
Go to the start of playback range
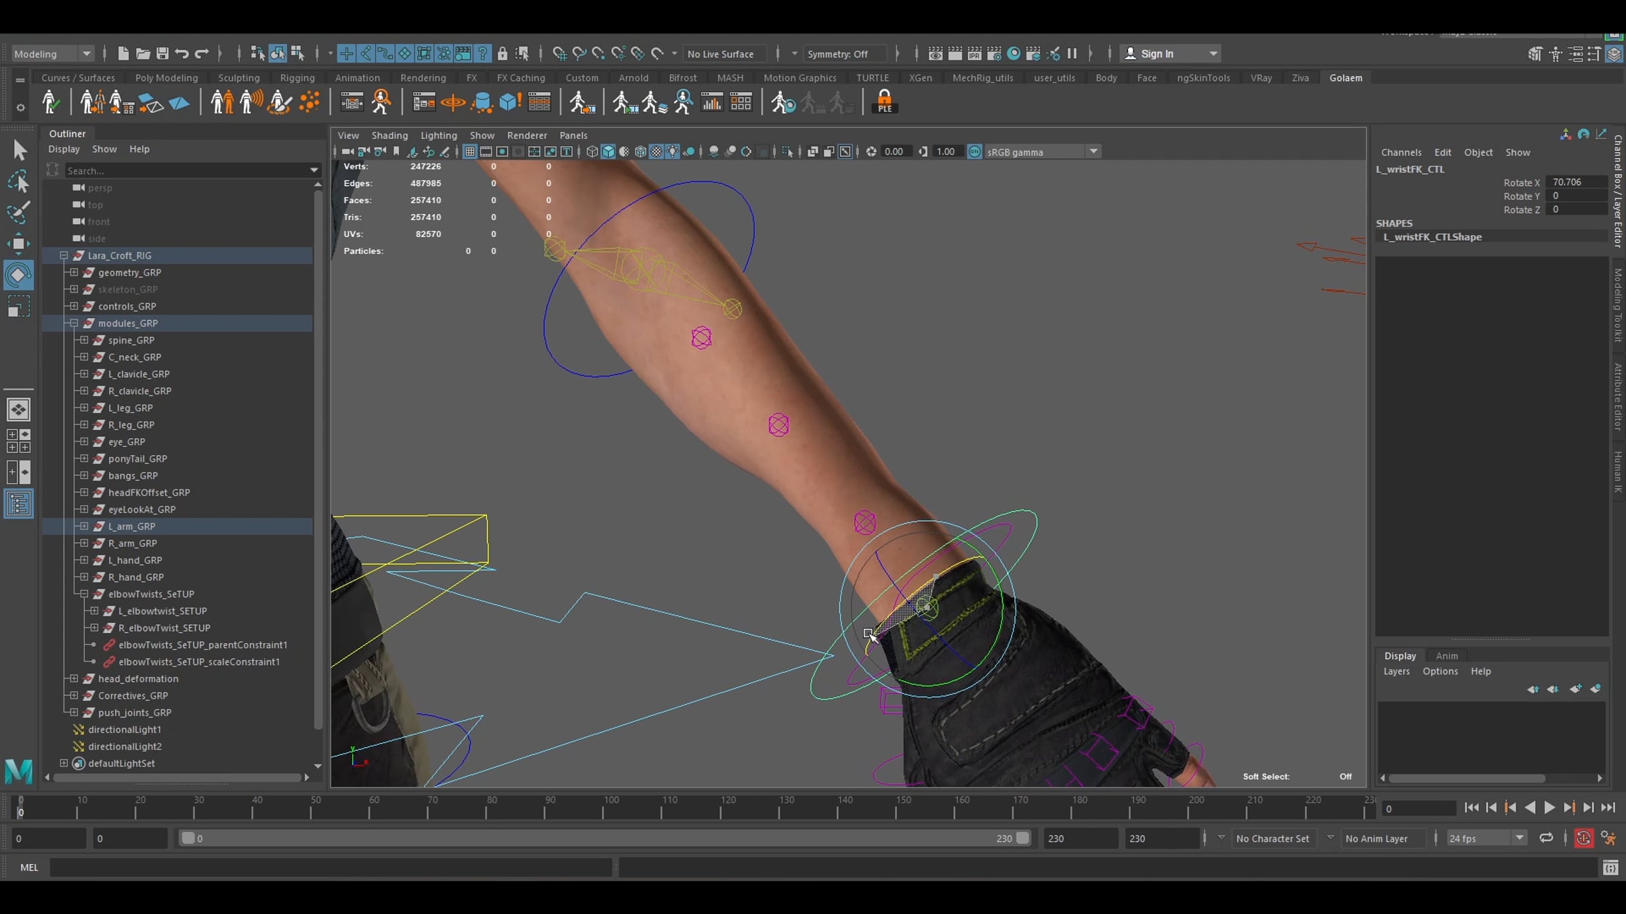pos(1472,808)
